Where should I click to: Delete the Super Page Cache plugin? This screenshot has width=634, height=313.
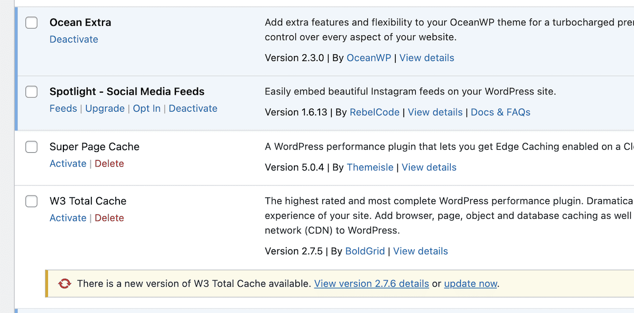(x=109, y=164)
